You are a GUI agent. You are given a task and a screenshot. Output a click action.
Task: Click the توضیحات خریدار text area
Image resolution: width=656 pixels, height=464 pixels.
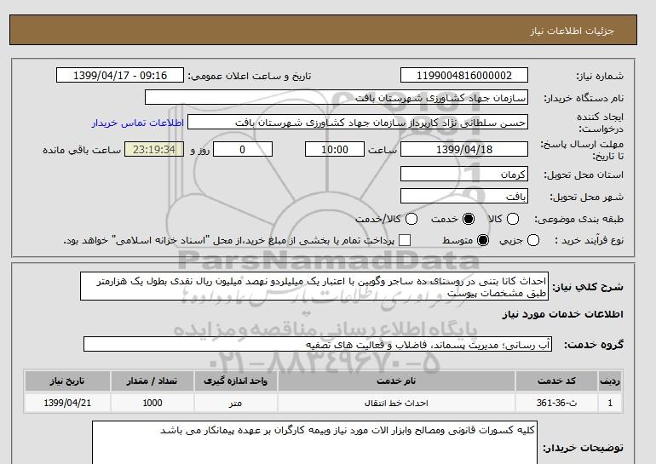314,443
